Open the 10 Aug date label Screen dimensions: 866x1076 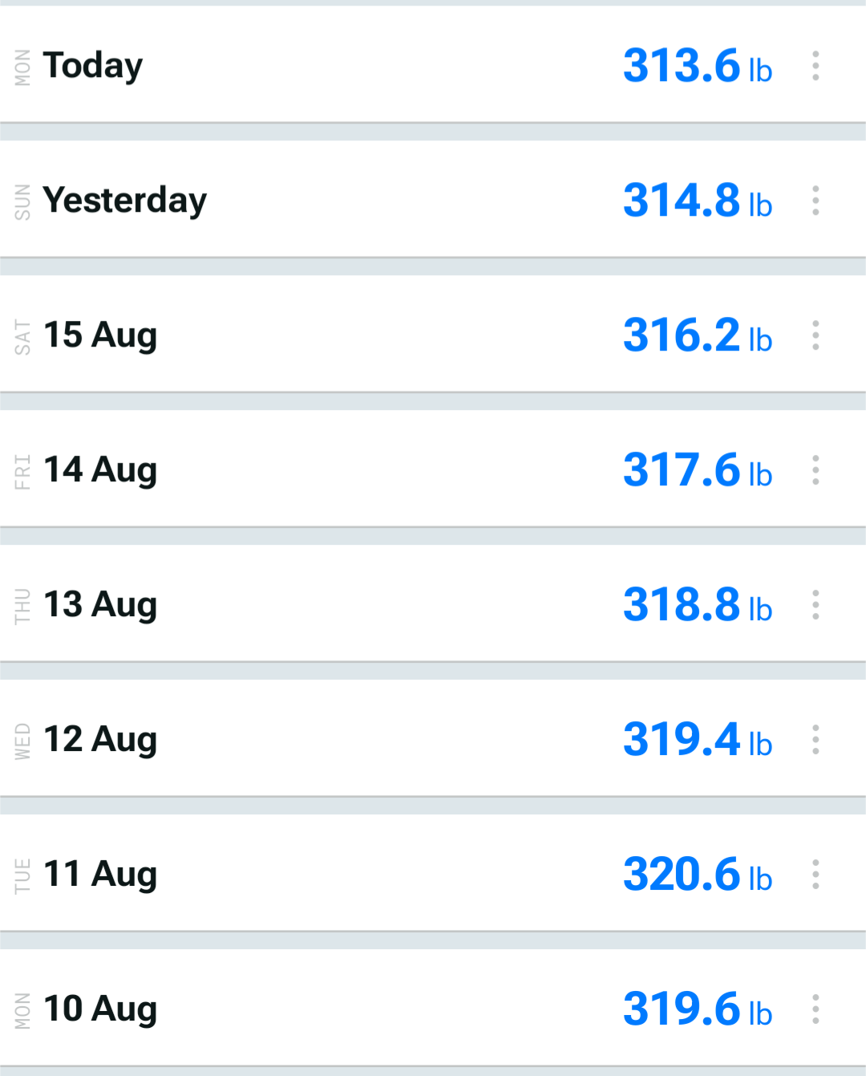pos(100,1009)
